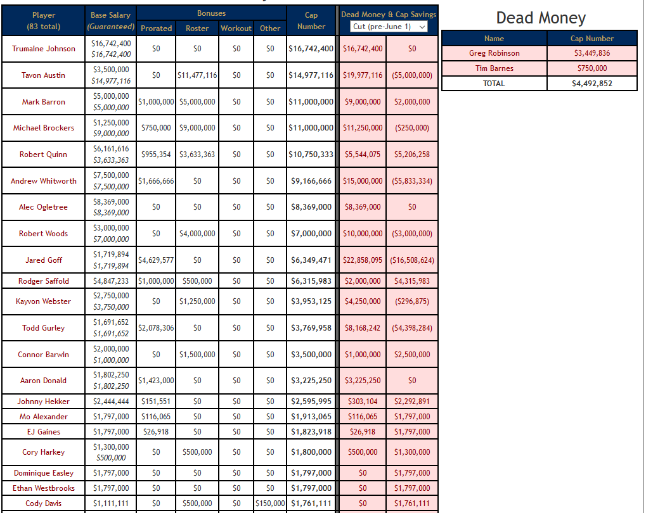Click the Connor Barwin link
Viewport: 646px width, 513px height.
44,355
